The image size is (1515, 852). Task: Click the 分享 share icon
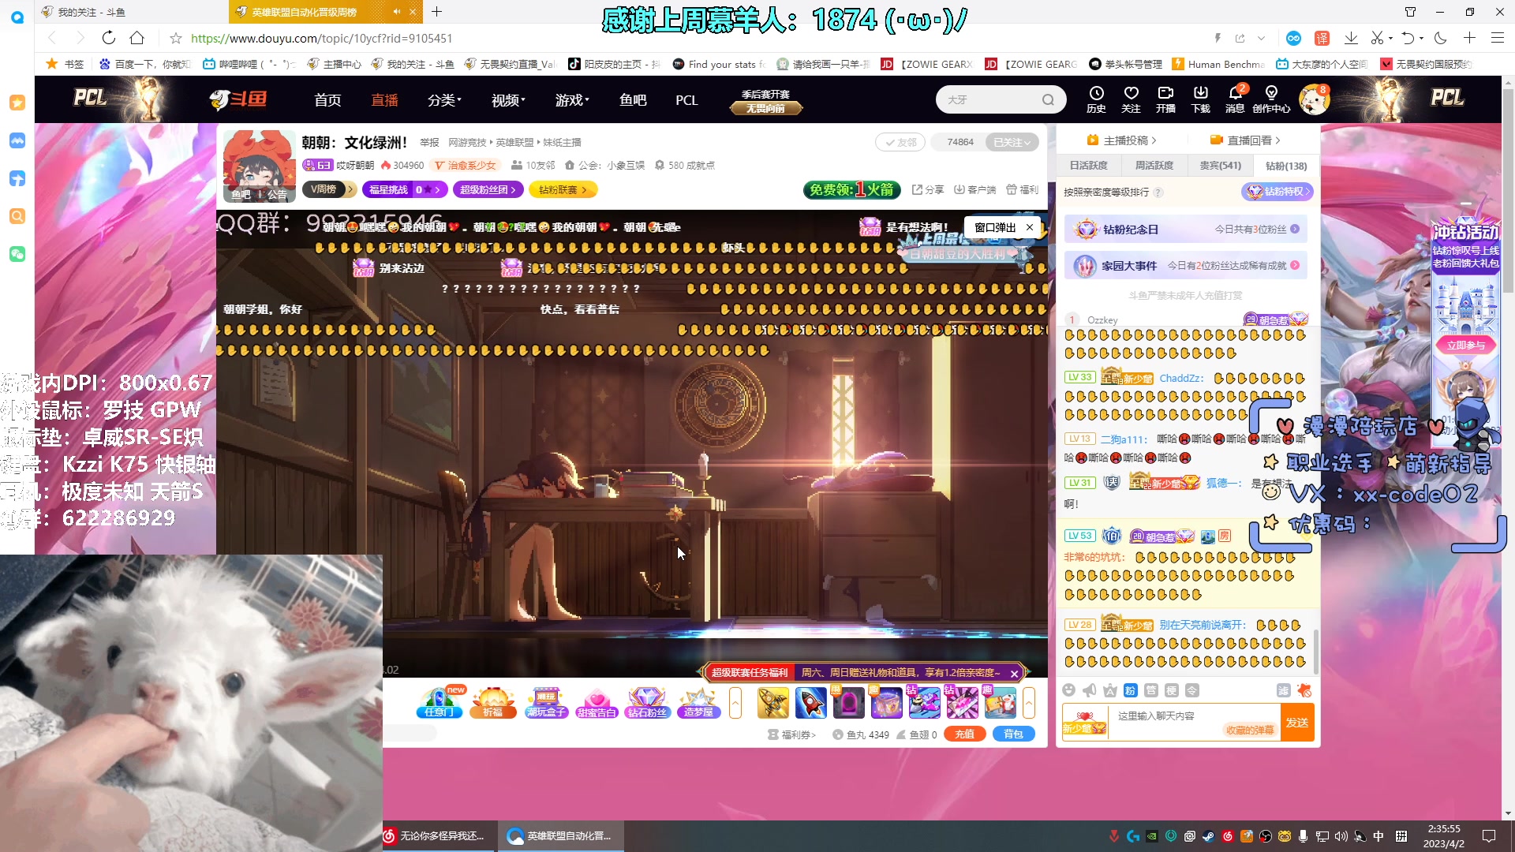point(928,189)
